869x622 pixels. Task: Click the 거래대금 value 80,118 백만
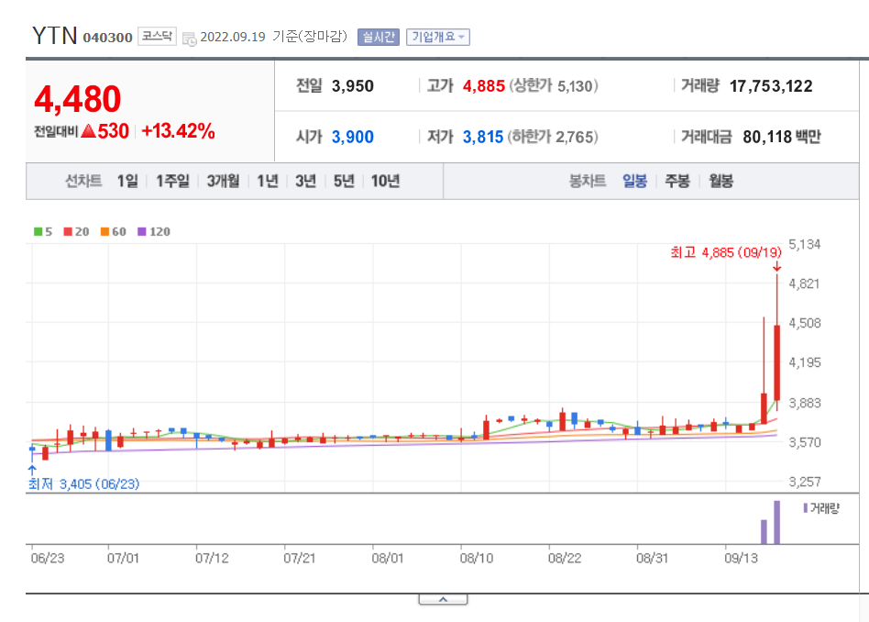coord(781,137)
